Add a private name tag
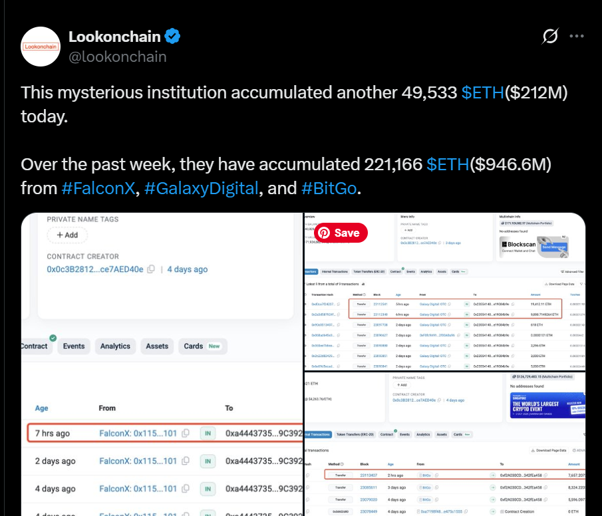Viewport: 602px width, 516px height. (67, 235)
